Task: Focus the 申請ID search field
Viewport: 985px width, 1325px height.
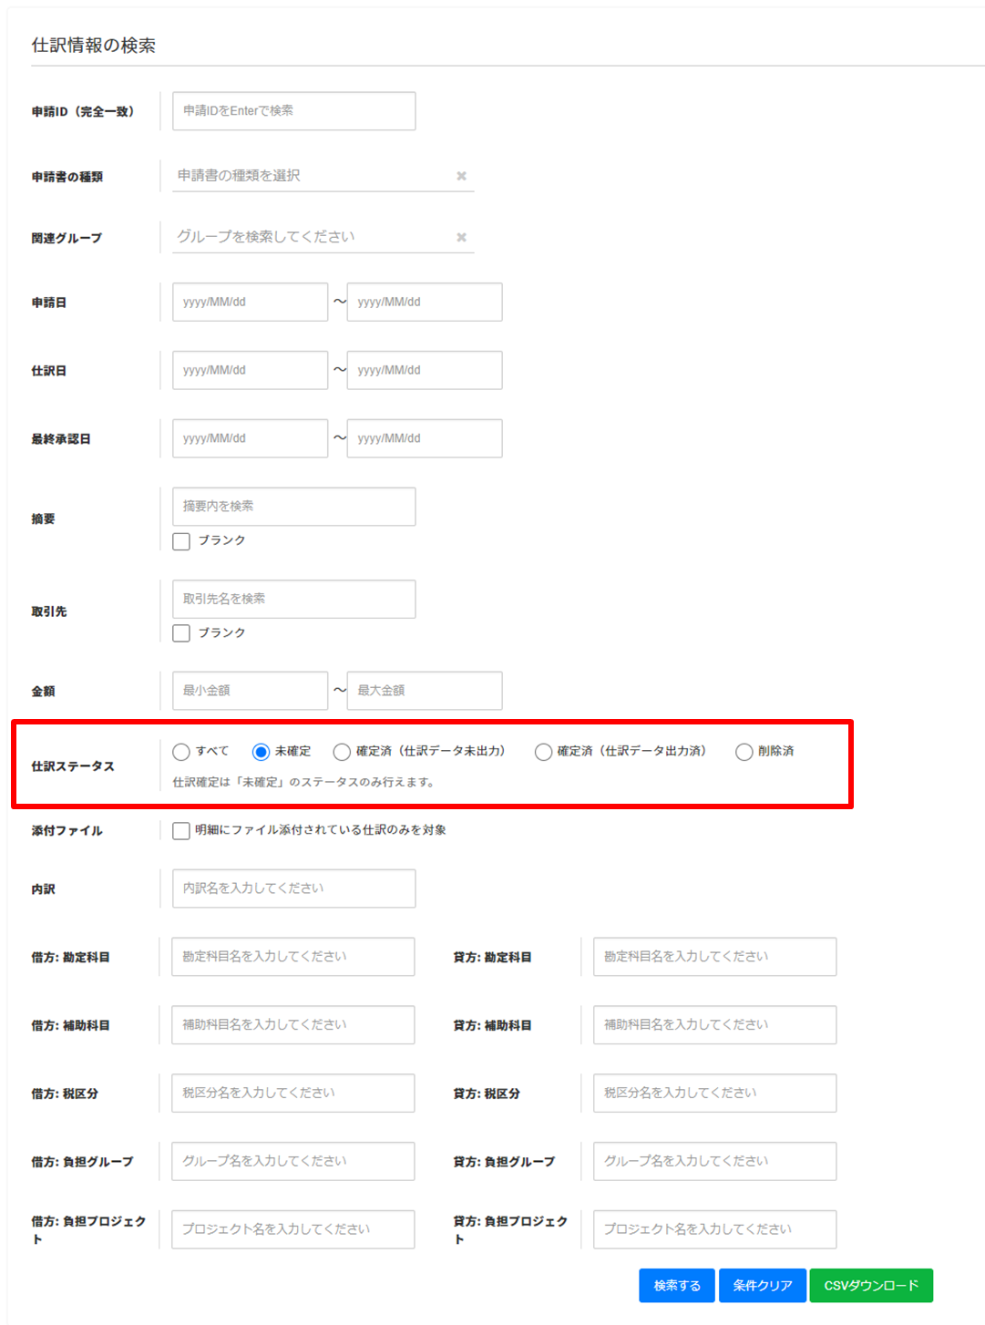Action: pyautogui.click(x=293, y=111)
